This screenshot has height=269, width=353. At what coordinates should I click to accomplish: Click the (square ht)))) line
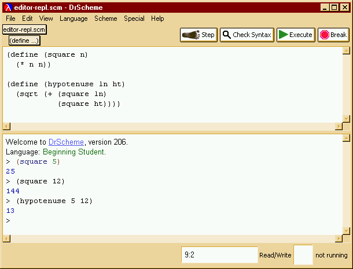[x=89, y=104]
